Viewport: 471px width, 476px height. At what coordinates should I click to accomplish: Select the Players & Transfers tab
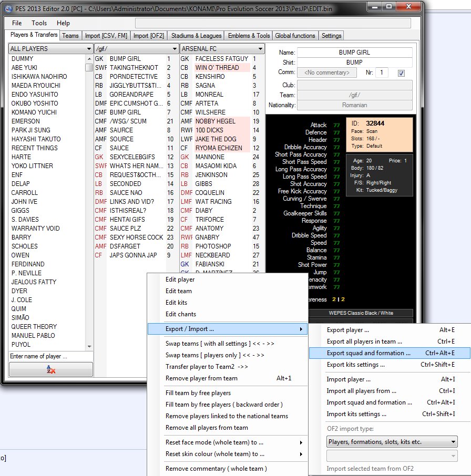[34, 35]
